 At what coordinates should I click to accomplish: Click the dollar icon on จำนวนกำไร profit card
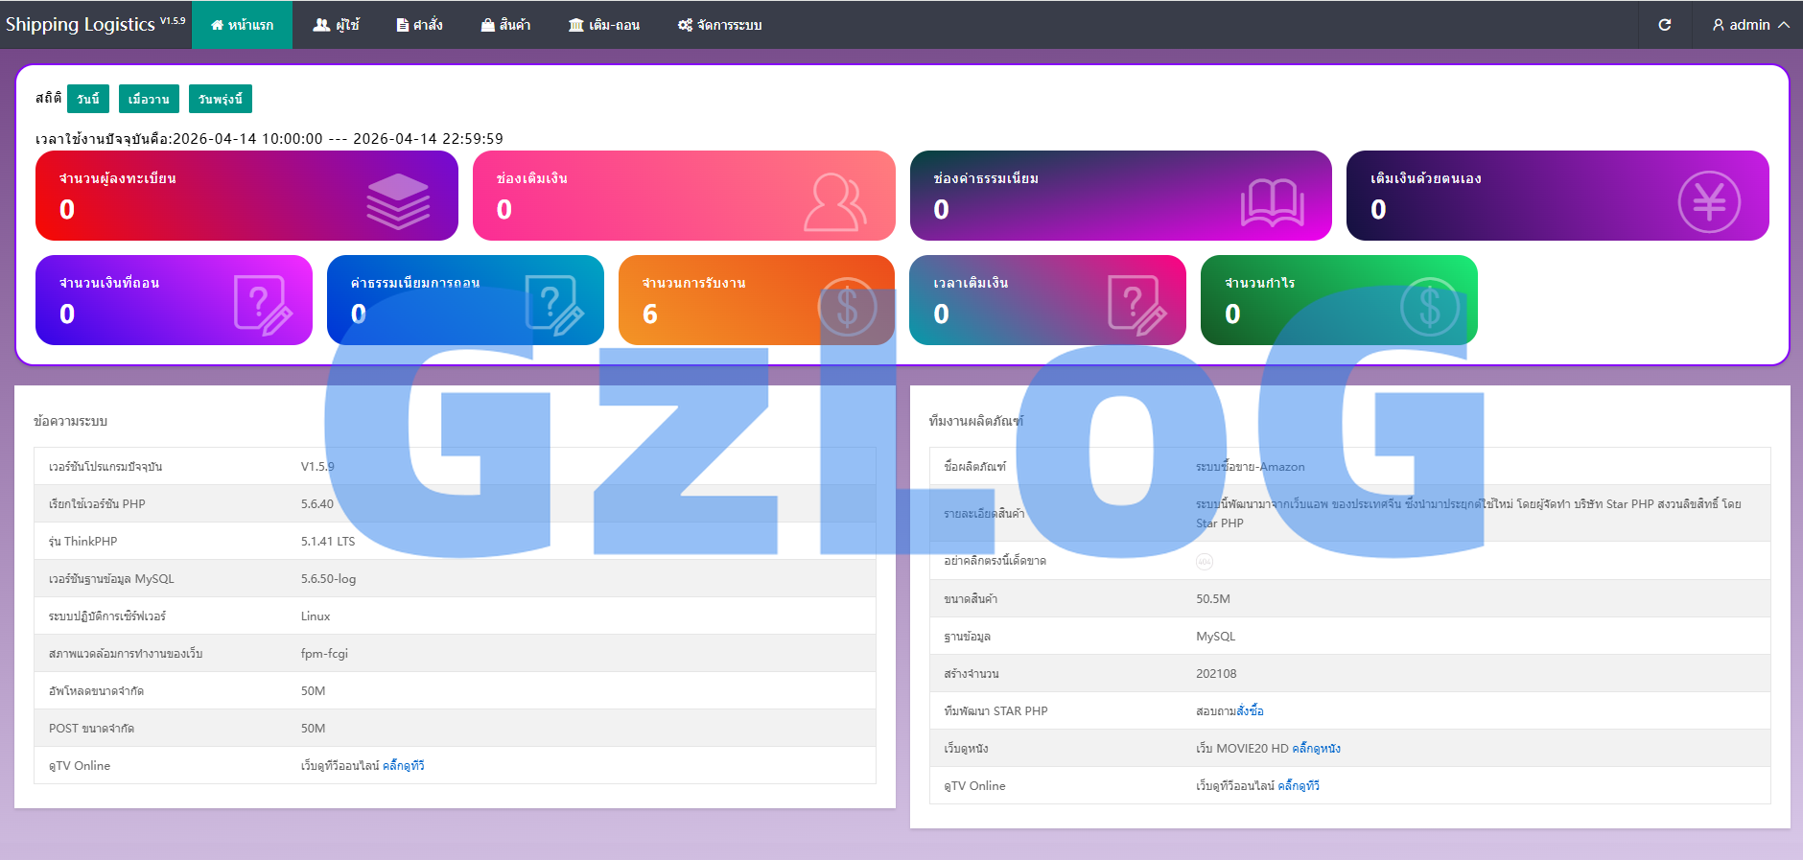pyautogui.click(x=1429, y=307)
